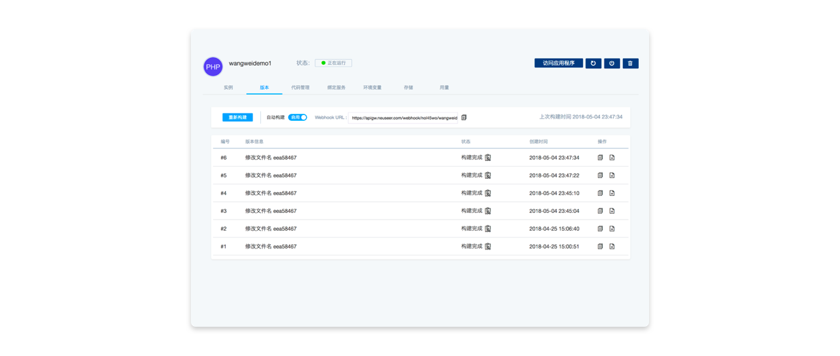
Task: Open build log icon for version #6
Action: tap(488, 158)
